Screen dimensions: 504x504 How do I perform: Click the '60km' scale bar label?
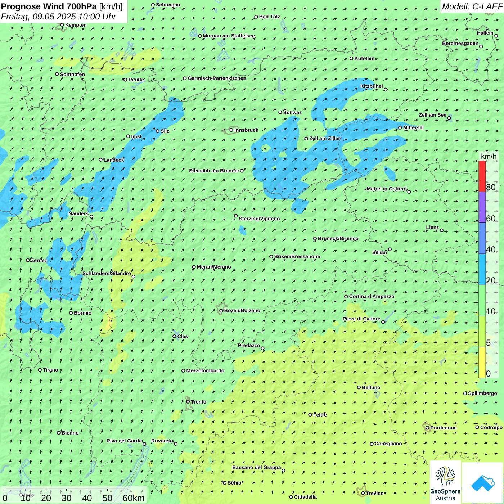(134, 498)
